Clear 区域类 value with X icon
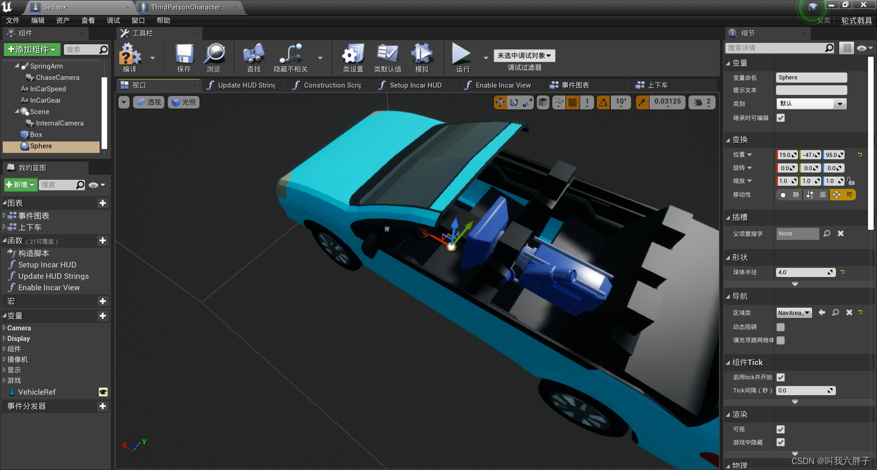 click(x=849, y=313)
